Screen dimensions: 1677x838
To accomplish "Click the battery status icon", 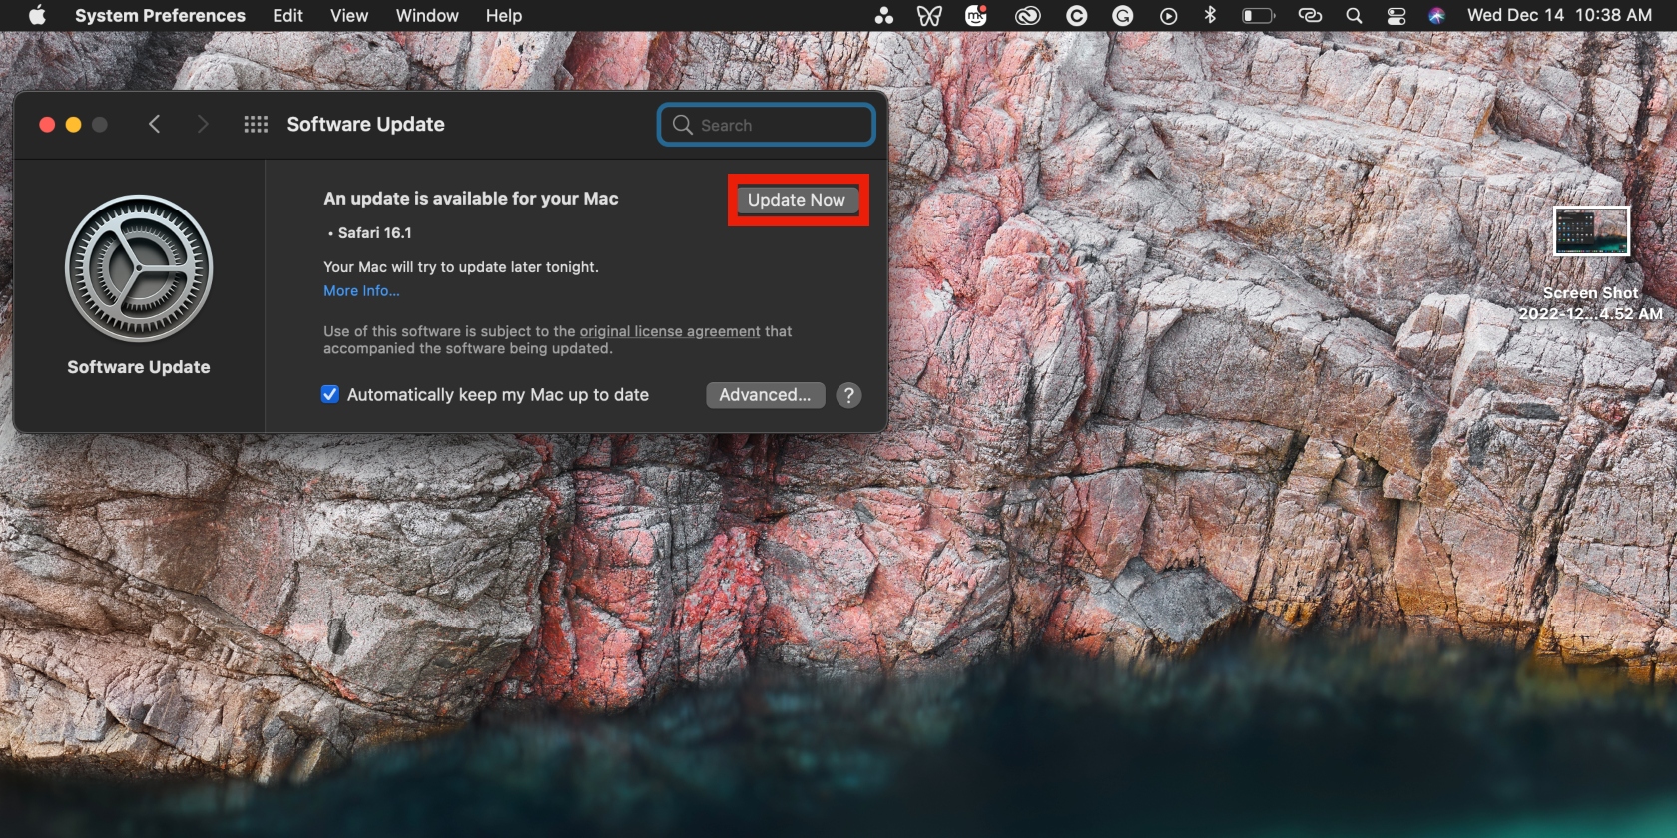I will point(1258,16).
